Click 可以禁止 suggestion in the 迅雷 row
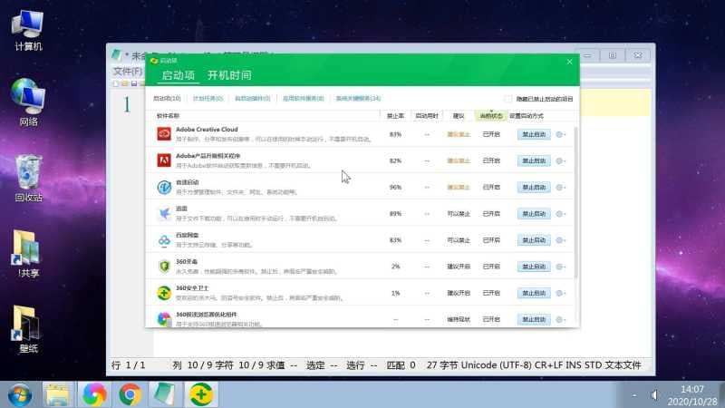This screenshot has height=408, width=725. click(x=459, y=214)
